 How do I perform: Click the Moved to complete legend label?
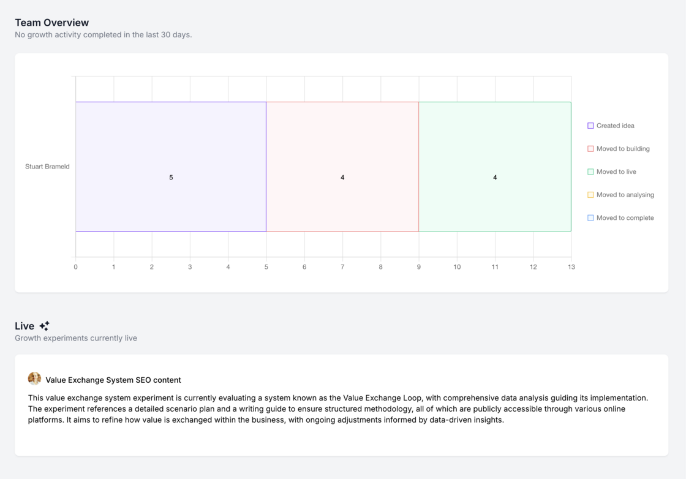(625, 218)
